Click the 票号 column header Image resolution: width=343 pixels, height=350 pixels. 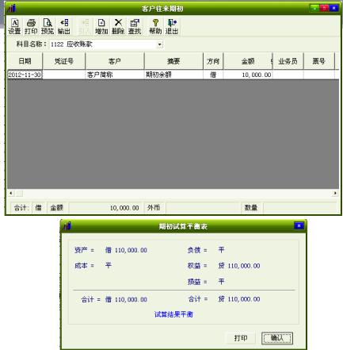coord(319,61)
